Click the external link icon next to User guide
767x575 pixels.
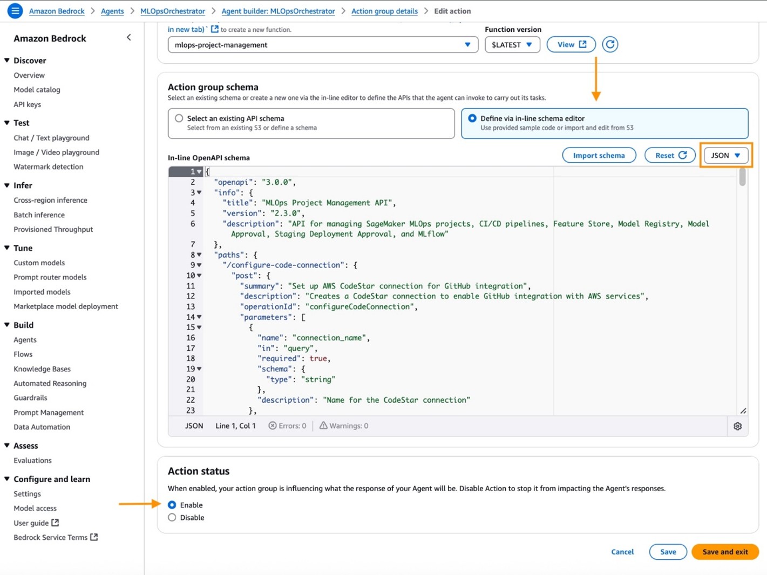56,523
